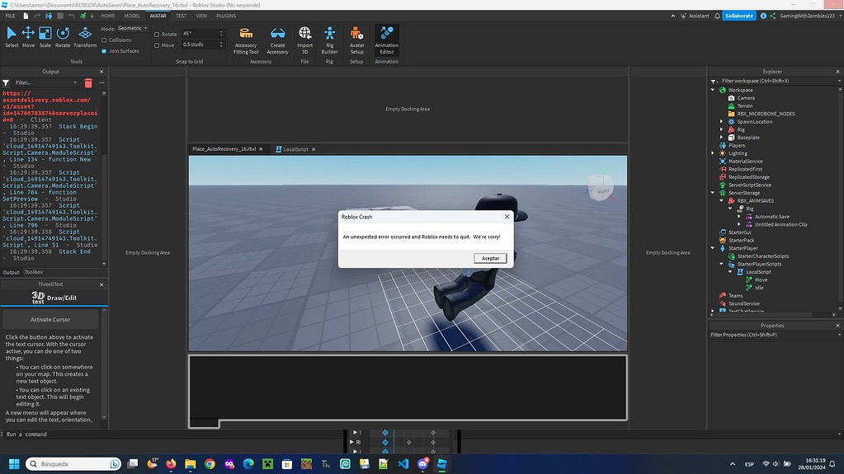Click Aceptar in the Roblox Crash dialog
The image size is (844, 474).
click(x=490, y=258)
